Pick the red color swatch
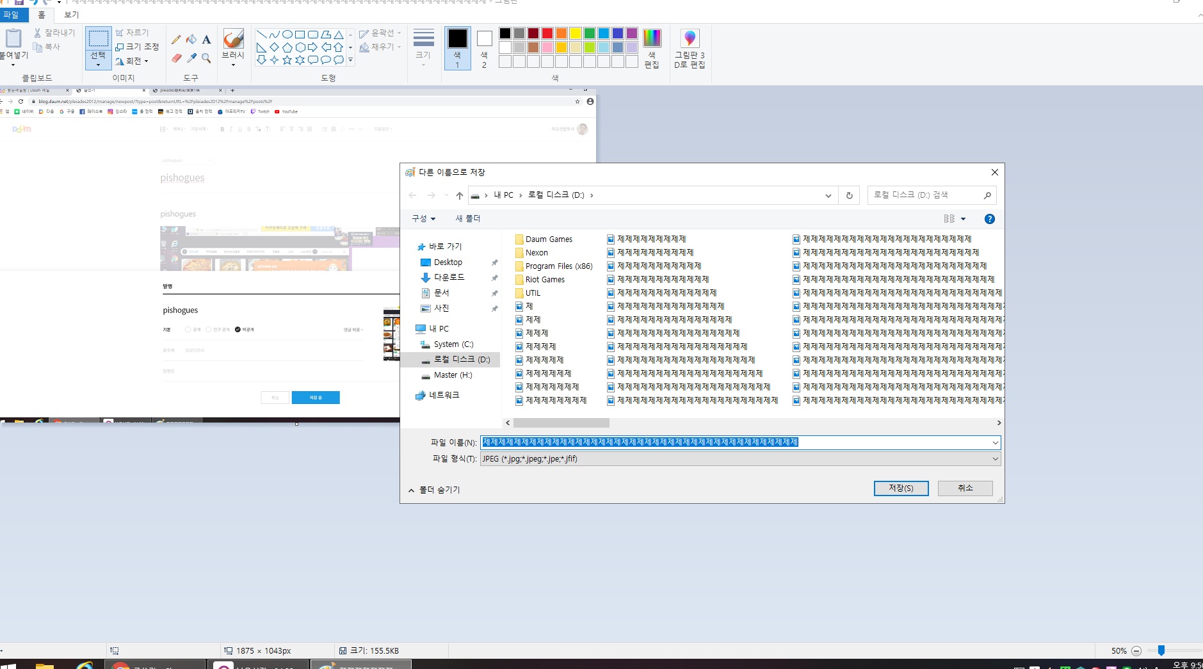1203x669 pixels. pos(547,33)
